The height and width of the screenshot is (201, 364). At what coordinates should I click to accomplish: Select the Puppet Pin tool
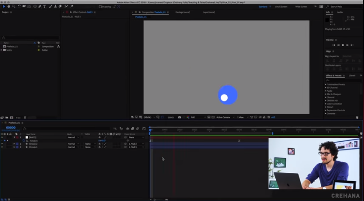(72, 6)
